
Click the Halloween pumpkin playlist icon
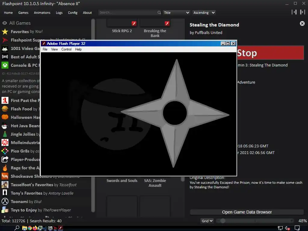point(5,117)
